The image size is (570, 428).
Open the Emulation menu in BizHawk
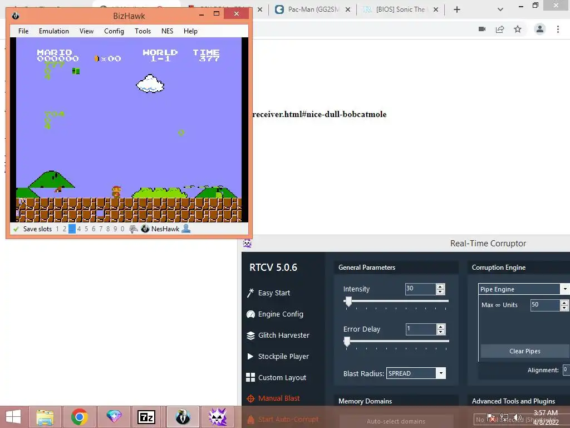(x=54, y=31)
